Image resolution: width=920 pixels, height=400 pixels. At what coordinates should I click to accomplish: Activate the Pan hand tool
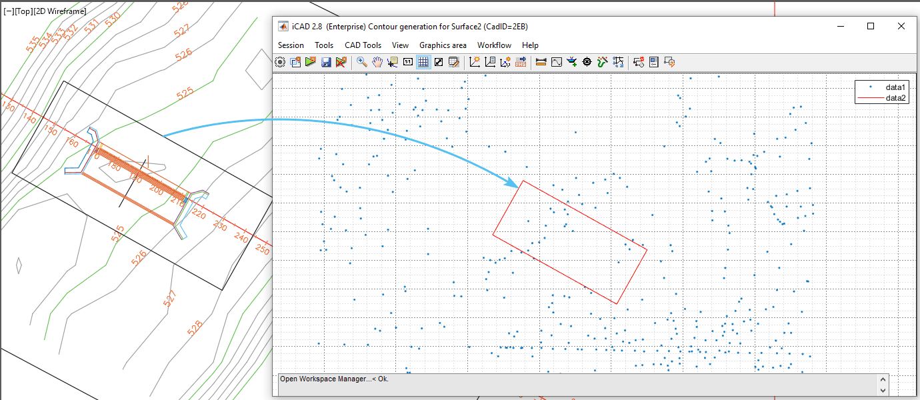point(377,61)
